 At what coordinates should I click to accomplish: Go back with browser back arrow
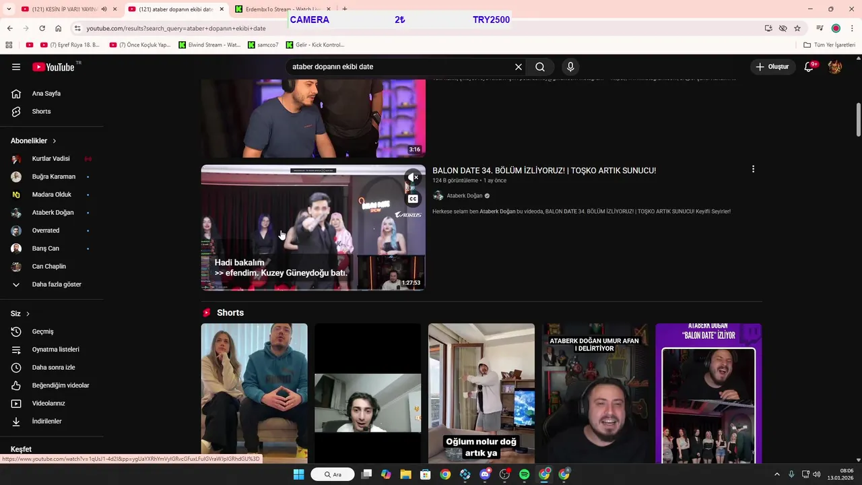coord(9,28)
